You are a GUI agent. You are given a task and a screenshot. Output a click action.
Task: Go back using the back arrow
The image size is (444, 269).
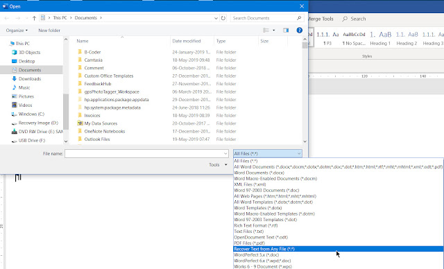(x=7, y=18)
